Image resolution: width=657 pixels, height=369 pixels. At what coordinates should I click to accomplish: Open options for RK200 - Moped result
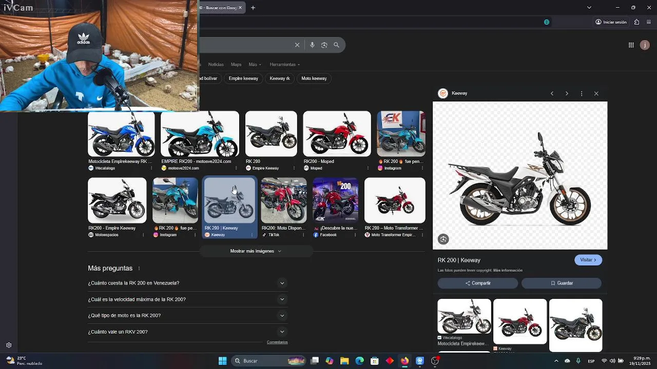tap(368, 168)
